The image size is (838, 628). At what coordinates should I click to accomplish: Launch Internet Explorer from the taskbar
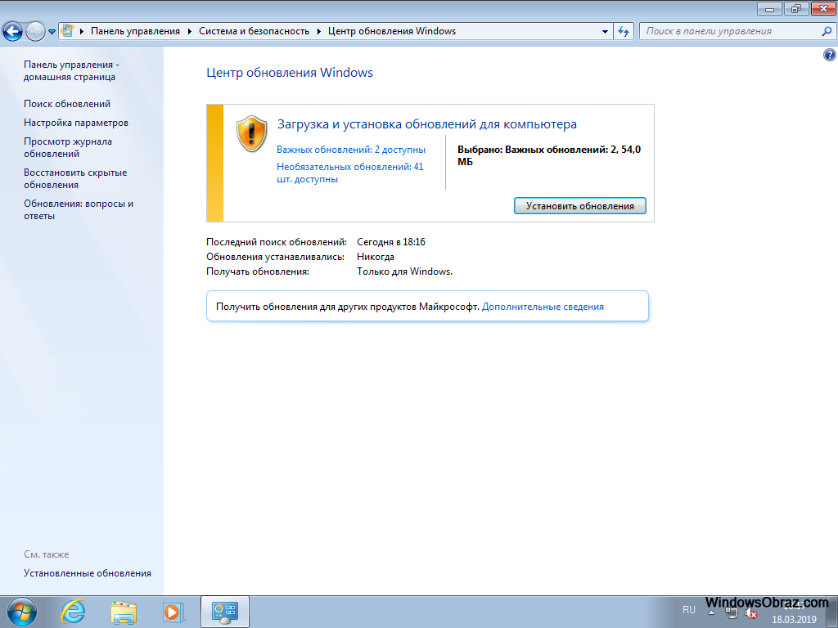click(x=73, y=612)
